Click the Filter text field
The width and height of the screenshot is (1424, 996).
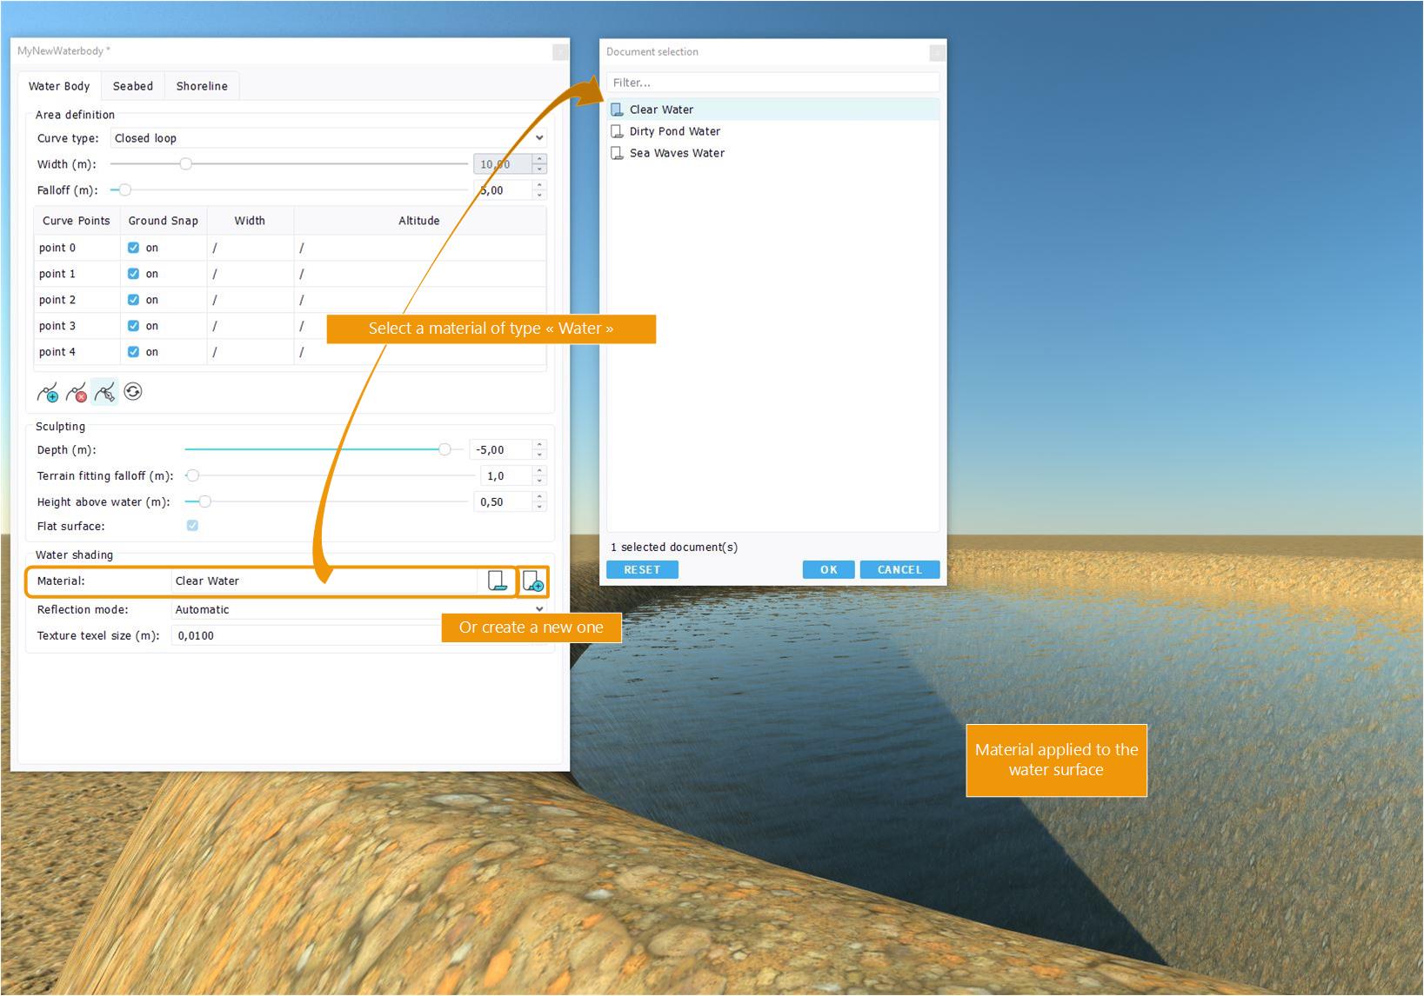(x=772, y=83)
